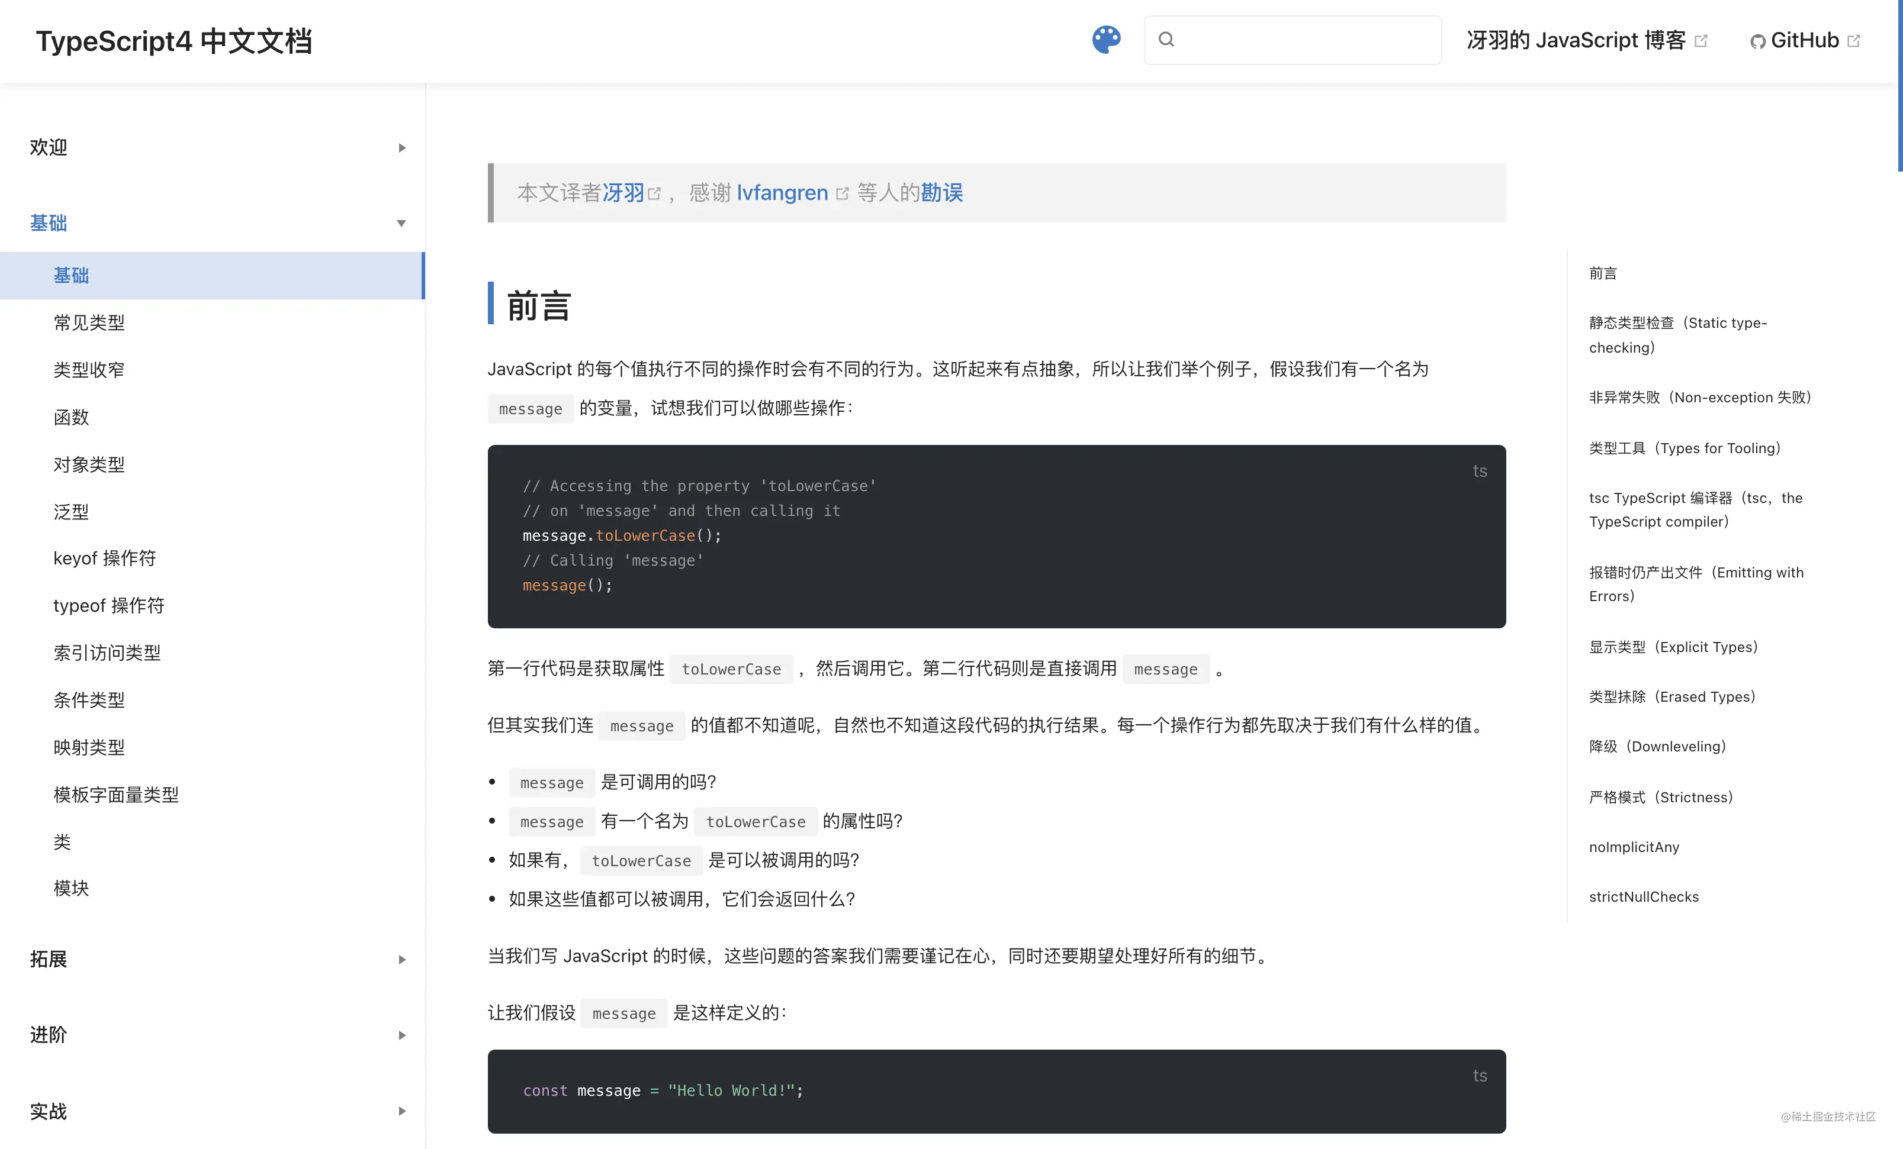This screenshot has width=1903, height=1149.
Task: Collapse the 基础 sidebar section arrow
Action: pyautogui.click(x=401, y=223)
